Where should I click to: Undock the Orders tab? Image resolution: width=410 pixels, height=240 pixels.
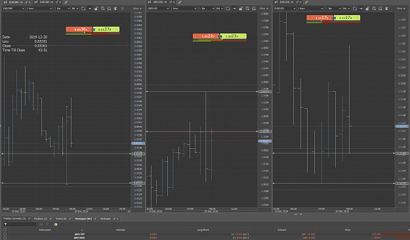coord(70,219)
